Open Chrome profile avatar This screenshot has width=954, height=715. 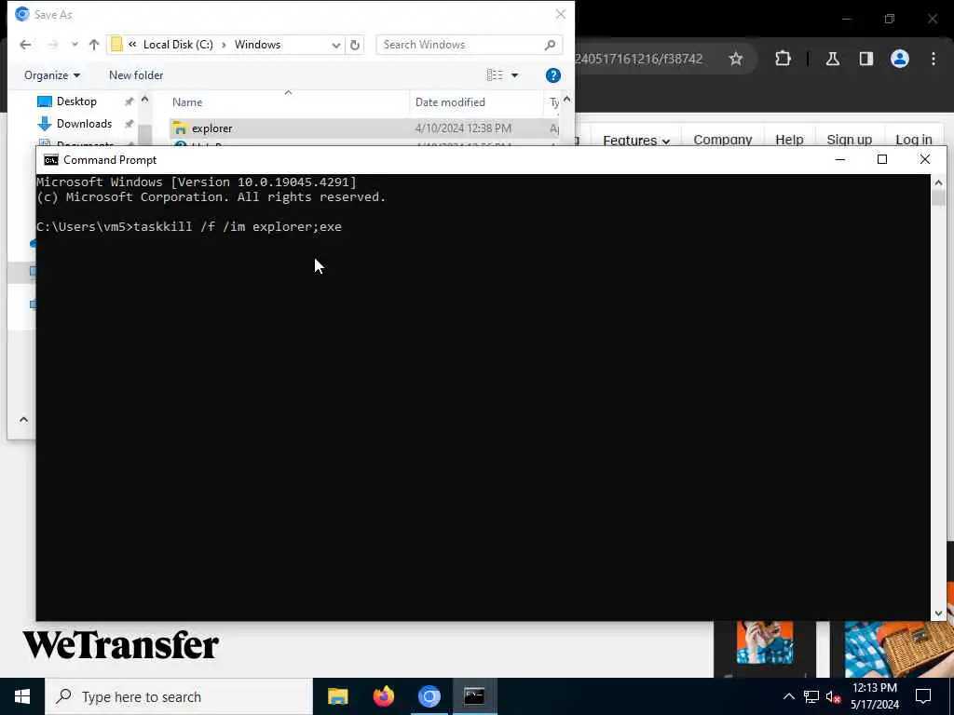(x=900, y=59)
